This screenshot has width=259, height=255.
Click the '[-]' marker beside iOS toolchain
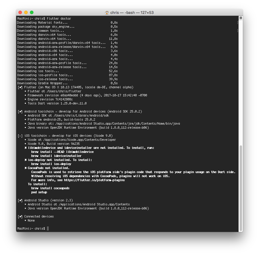(x=20, y=136)
